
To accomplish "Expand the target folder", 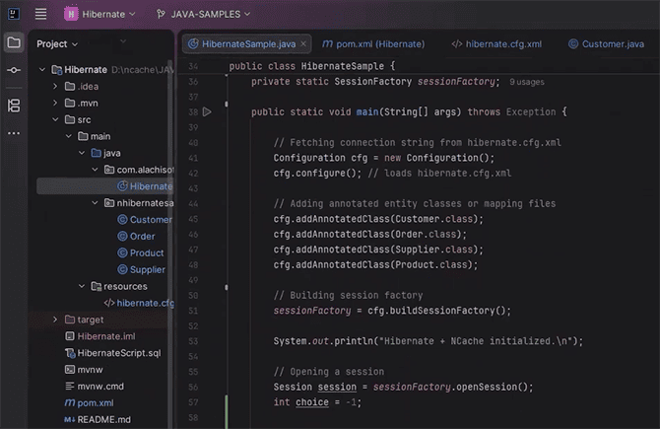I will coord(55,320).
